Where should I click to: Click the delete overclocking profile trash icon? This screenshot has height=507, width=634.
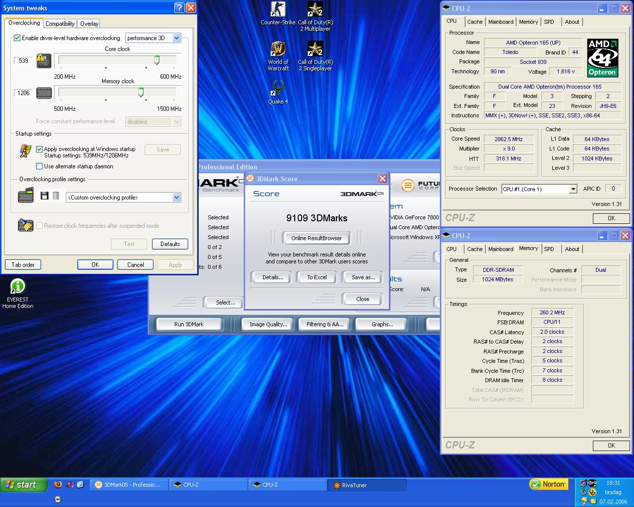pyautogui.click(x=56, y=196)
